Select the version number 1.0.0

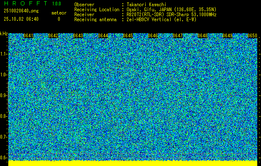pyautogui.click(x=56, y=4)
